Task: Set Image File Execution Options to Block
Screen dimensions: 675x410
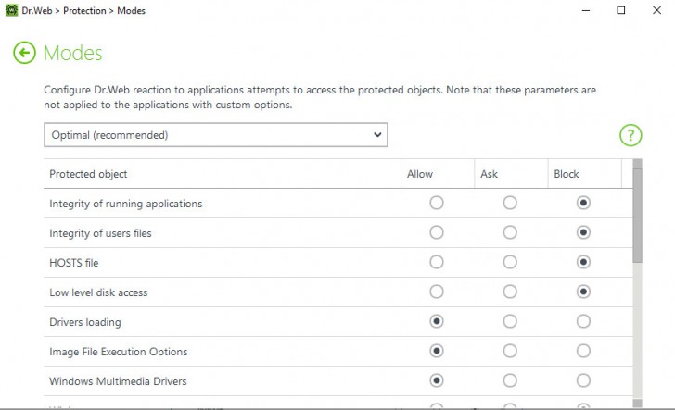Action: [583, 351]
